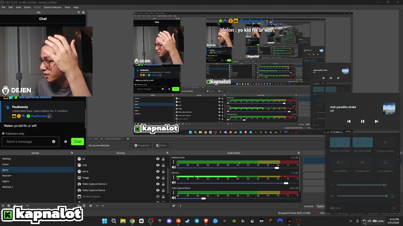Image resolution: width=403 pixels, height=226 pixels.
Task: Float the Audio Mixer dock with its pop-out icon
Action: 298,153
